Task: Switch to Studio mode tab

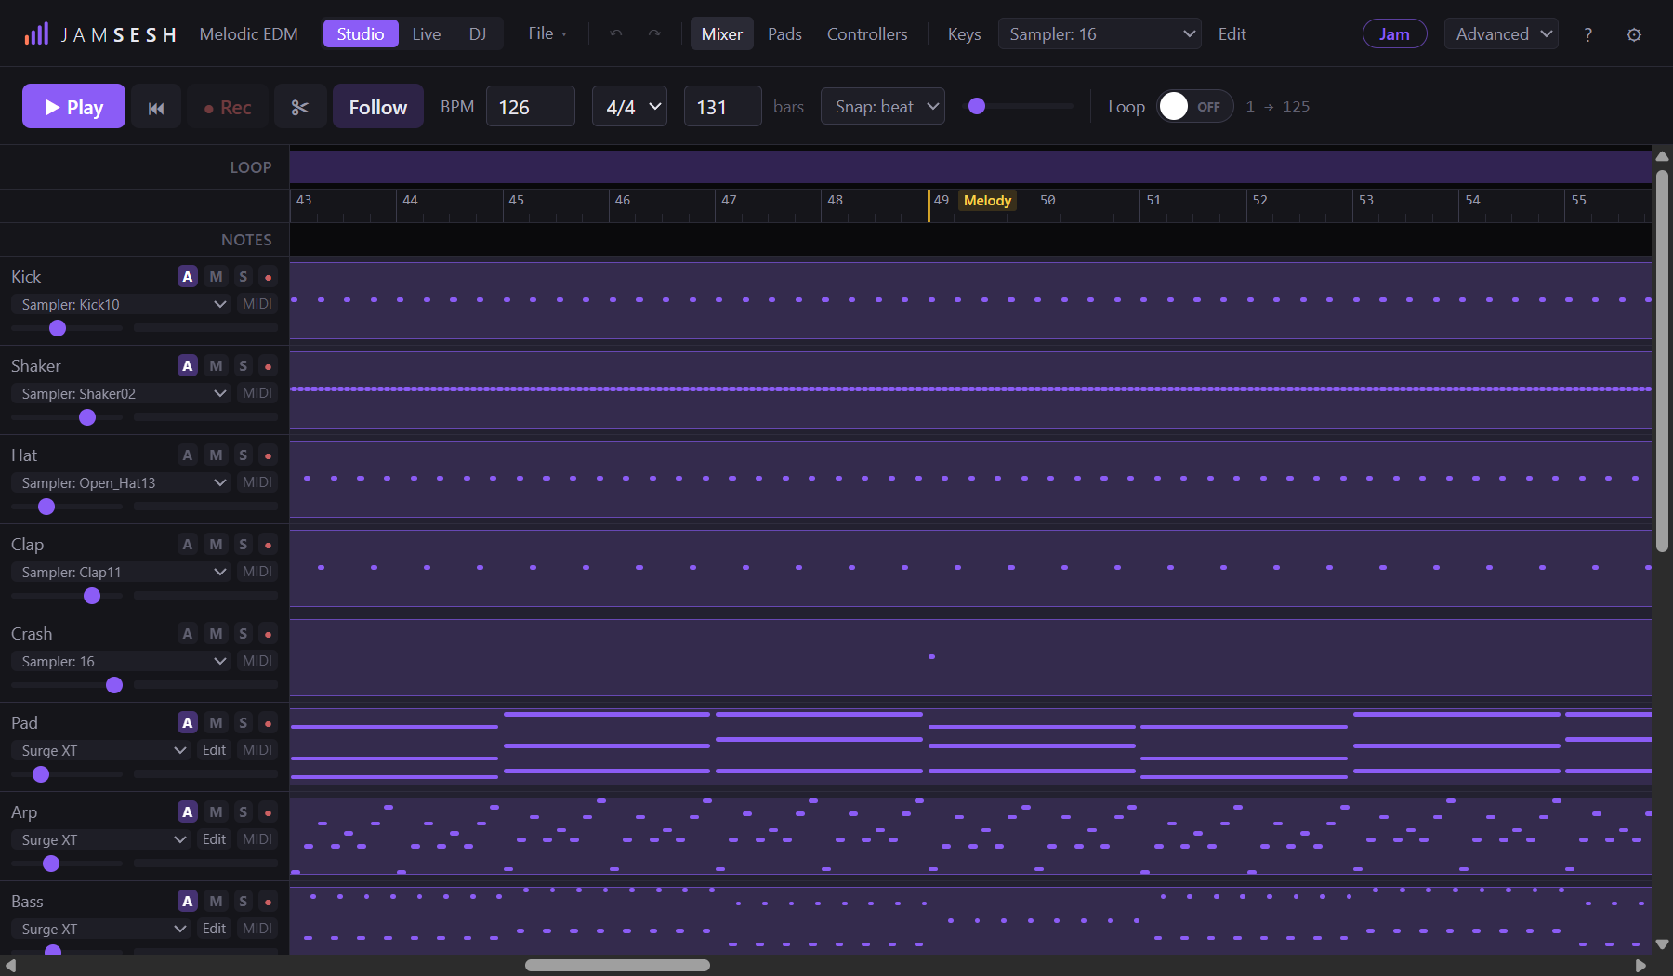Action: (x=361, y=34)
